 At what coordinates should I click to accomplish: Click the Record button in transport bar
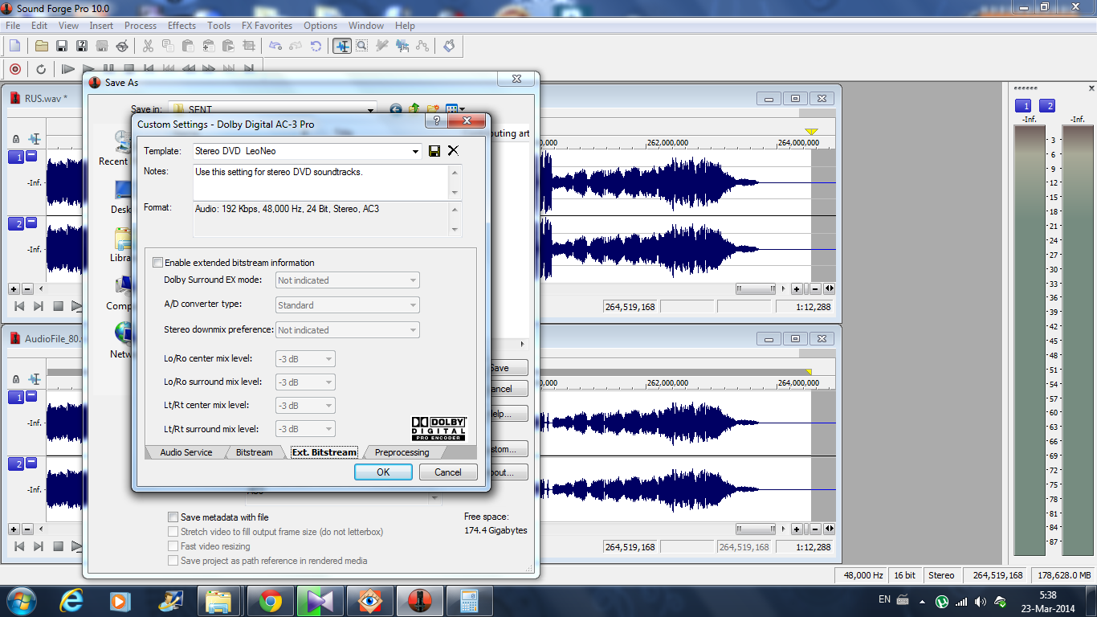pyautogui.click(x=14, y=69)
